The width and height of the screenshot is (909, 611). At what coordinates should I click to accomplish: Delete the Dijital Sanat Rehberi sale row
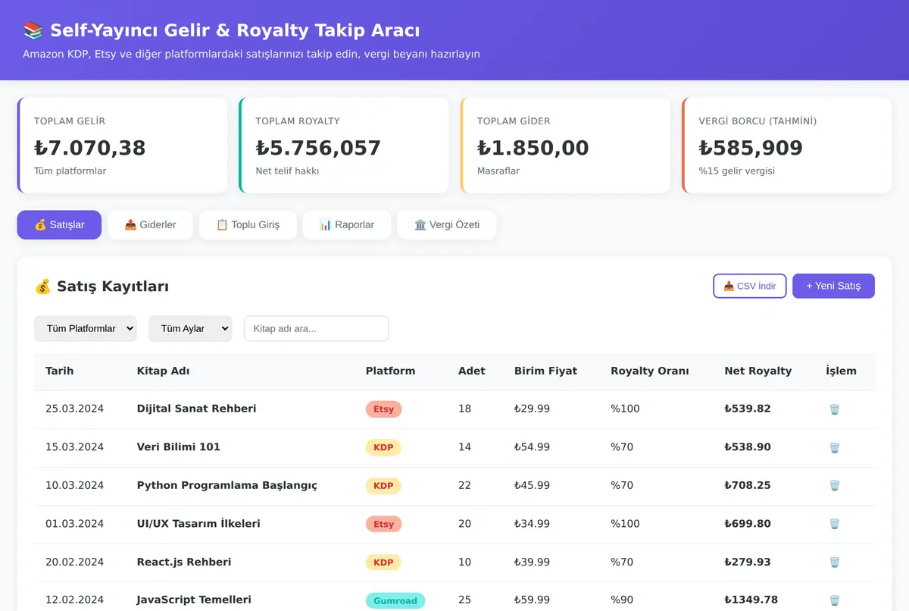click(834, 409)
